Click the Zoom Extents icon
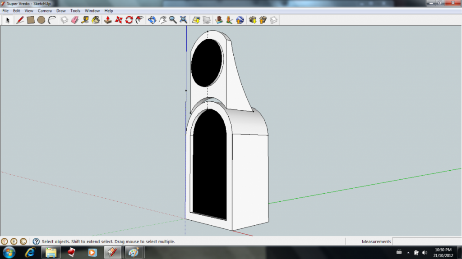 coord(183,20)
